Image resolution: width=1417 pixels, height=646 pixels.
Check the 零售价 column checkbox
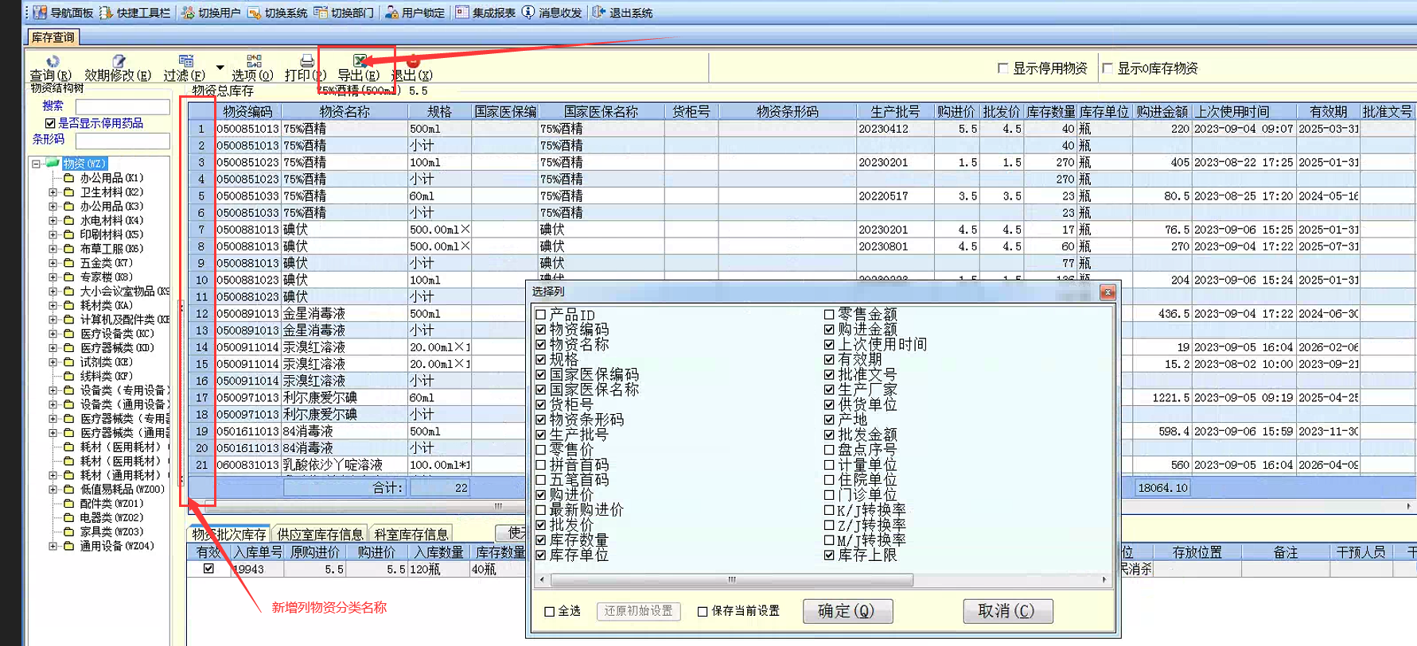tap(541, 450)
